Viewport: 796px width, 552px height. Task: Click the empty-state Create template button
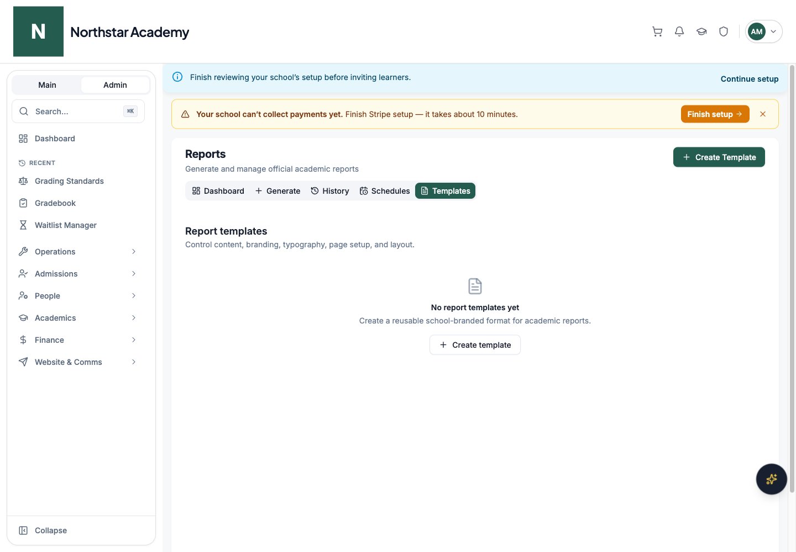(x=475, y=345)
